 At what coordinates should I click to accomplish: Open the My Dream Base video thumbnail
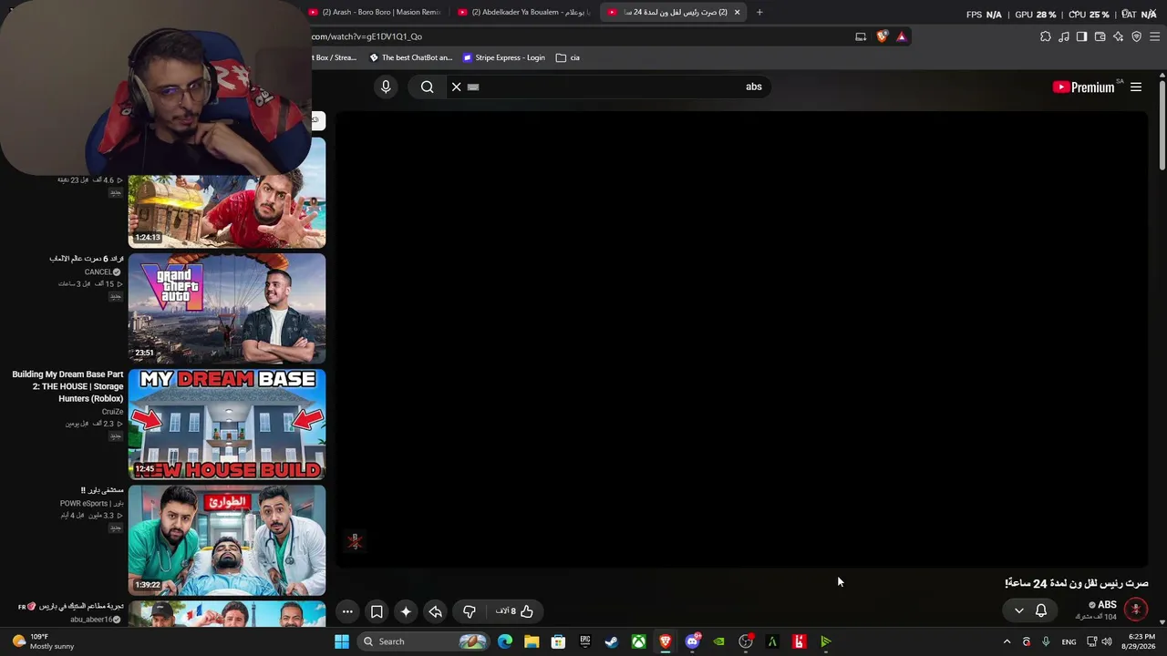click(x=227, y=425)
